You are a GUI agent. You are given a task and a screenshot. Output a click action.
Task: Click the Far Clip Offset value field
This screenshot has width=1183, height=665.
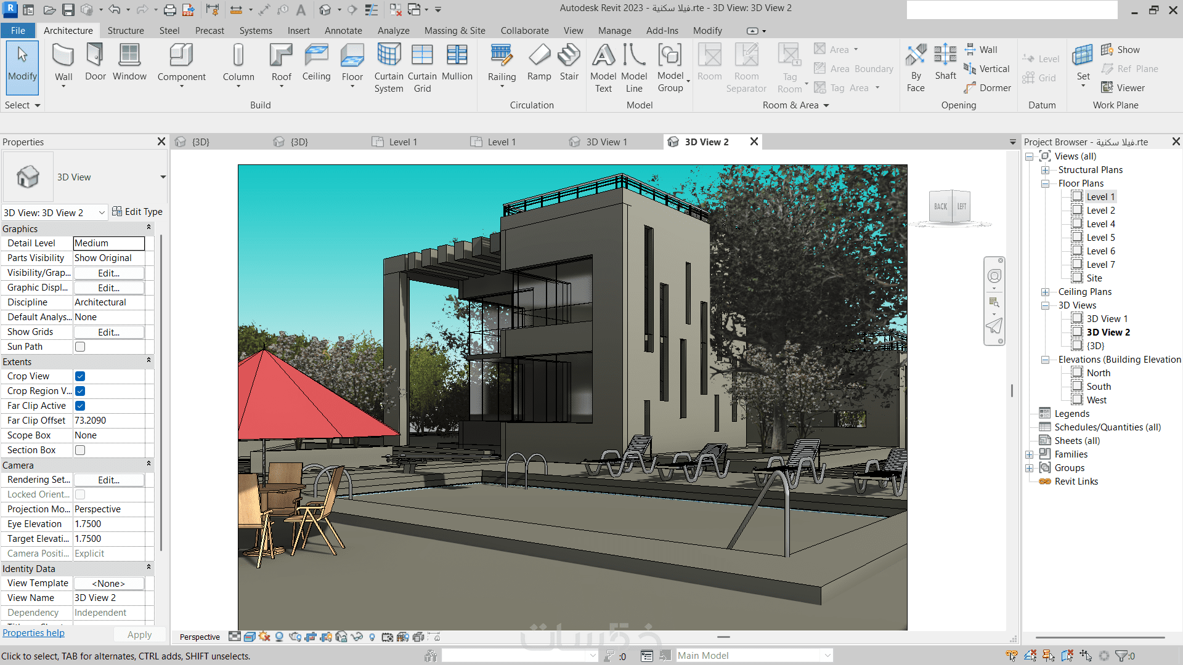coord(109,421)
